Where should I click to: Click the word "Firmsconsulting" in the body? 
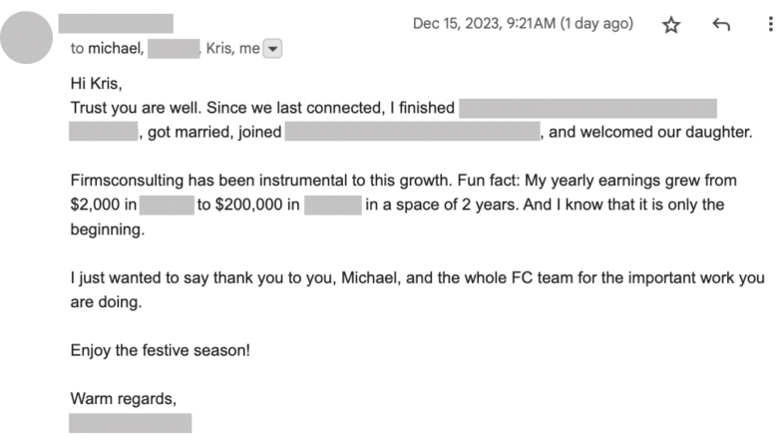(125, 183)
